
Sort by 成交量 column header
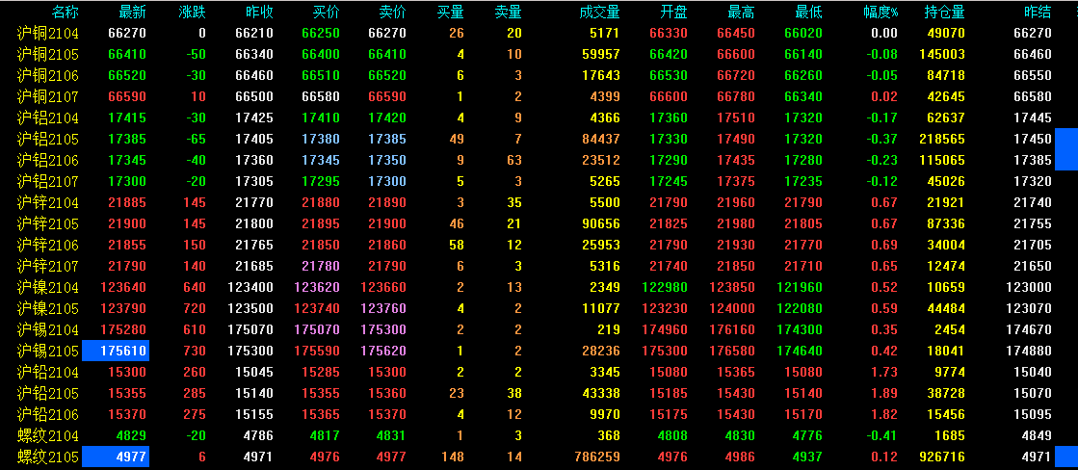pyautogui.click(x=599, y=12)
